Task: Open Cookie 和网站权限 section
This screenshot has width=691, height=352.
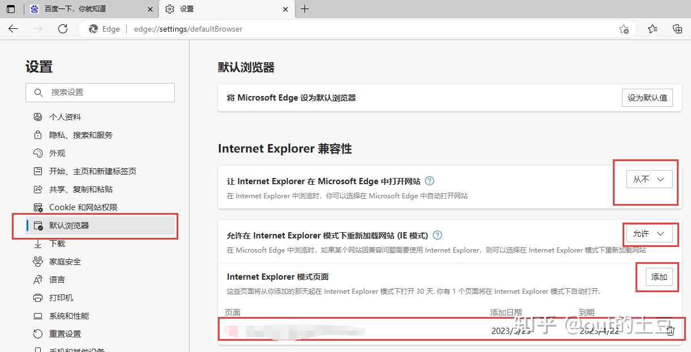Action: [x=83, y=207]
